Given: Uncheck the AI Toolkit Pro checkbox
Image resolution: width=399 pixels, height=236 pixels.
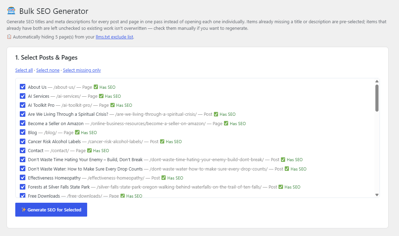Looking at the screenshot, I should coord(23,105).
